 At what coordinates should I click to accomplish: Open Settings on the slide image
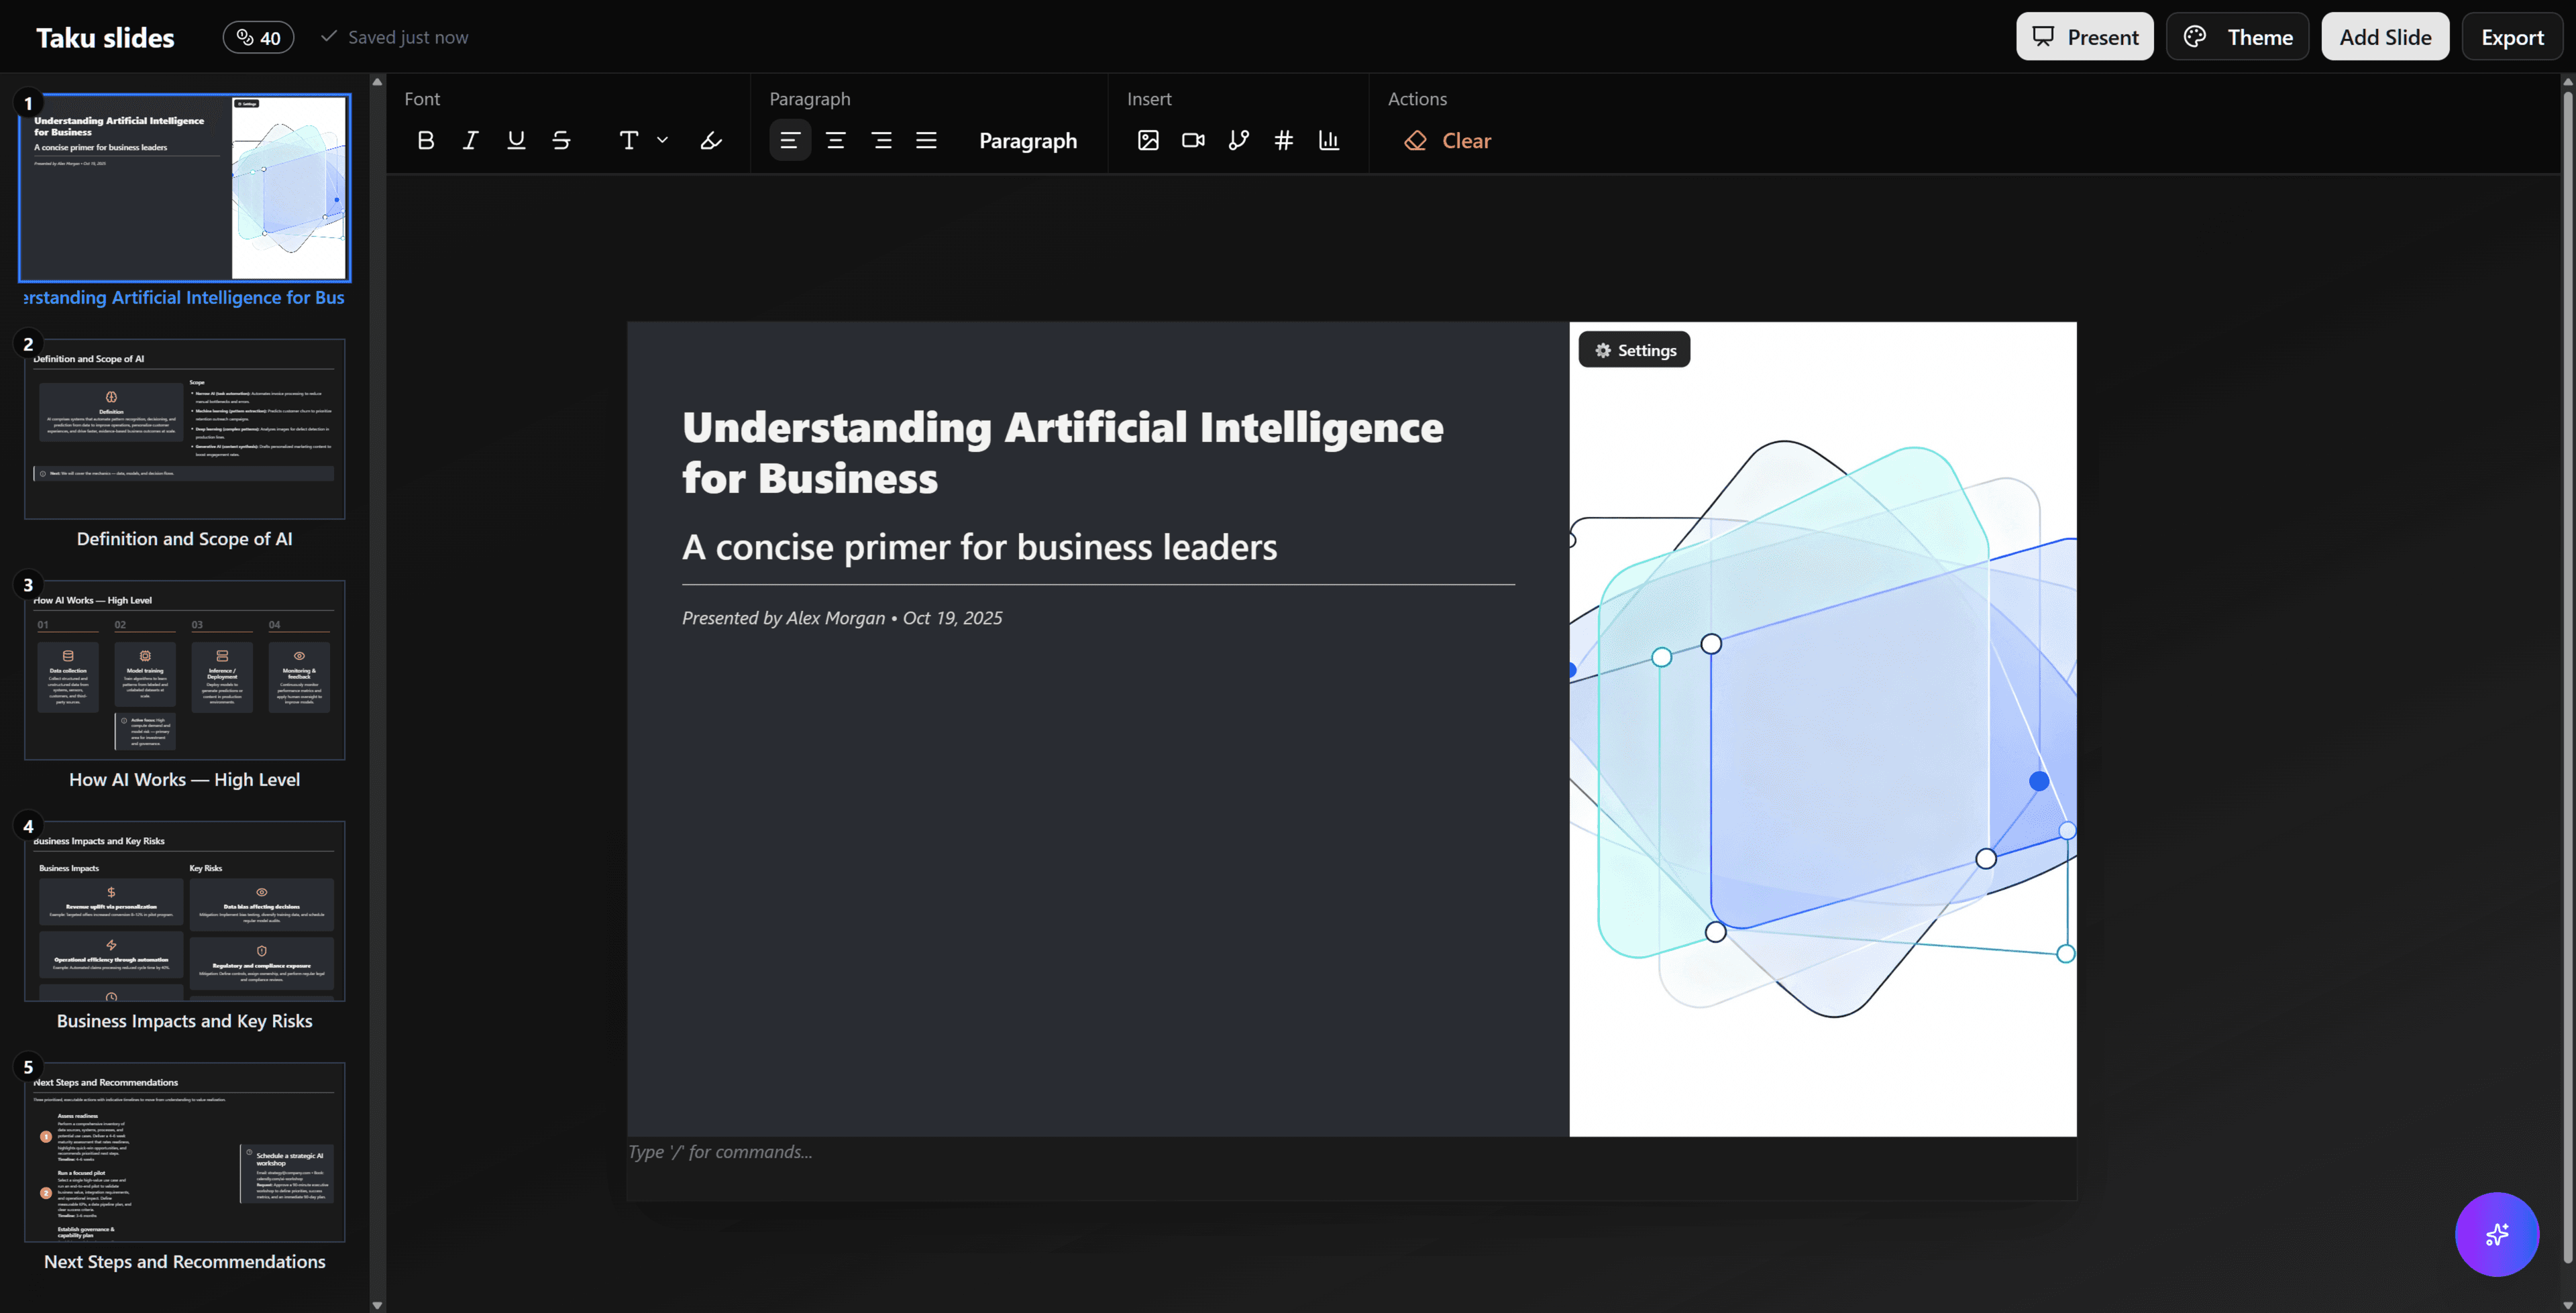coord(1634,349)
